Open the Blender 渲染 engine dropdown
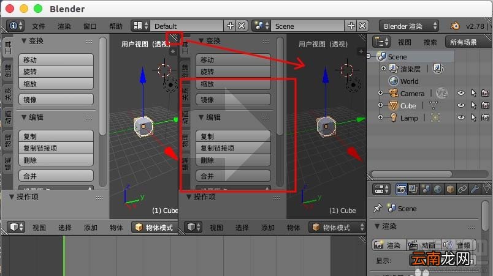 [x=409, y=26]
